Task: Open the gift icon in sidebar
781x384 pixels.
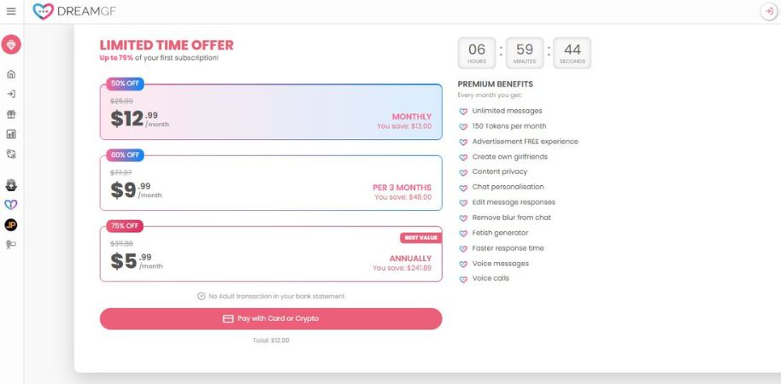Action: tap(11, 114)
